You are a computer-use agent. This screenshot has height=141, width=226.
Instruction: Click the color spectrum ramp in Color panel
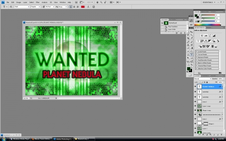click(208, 25)
